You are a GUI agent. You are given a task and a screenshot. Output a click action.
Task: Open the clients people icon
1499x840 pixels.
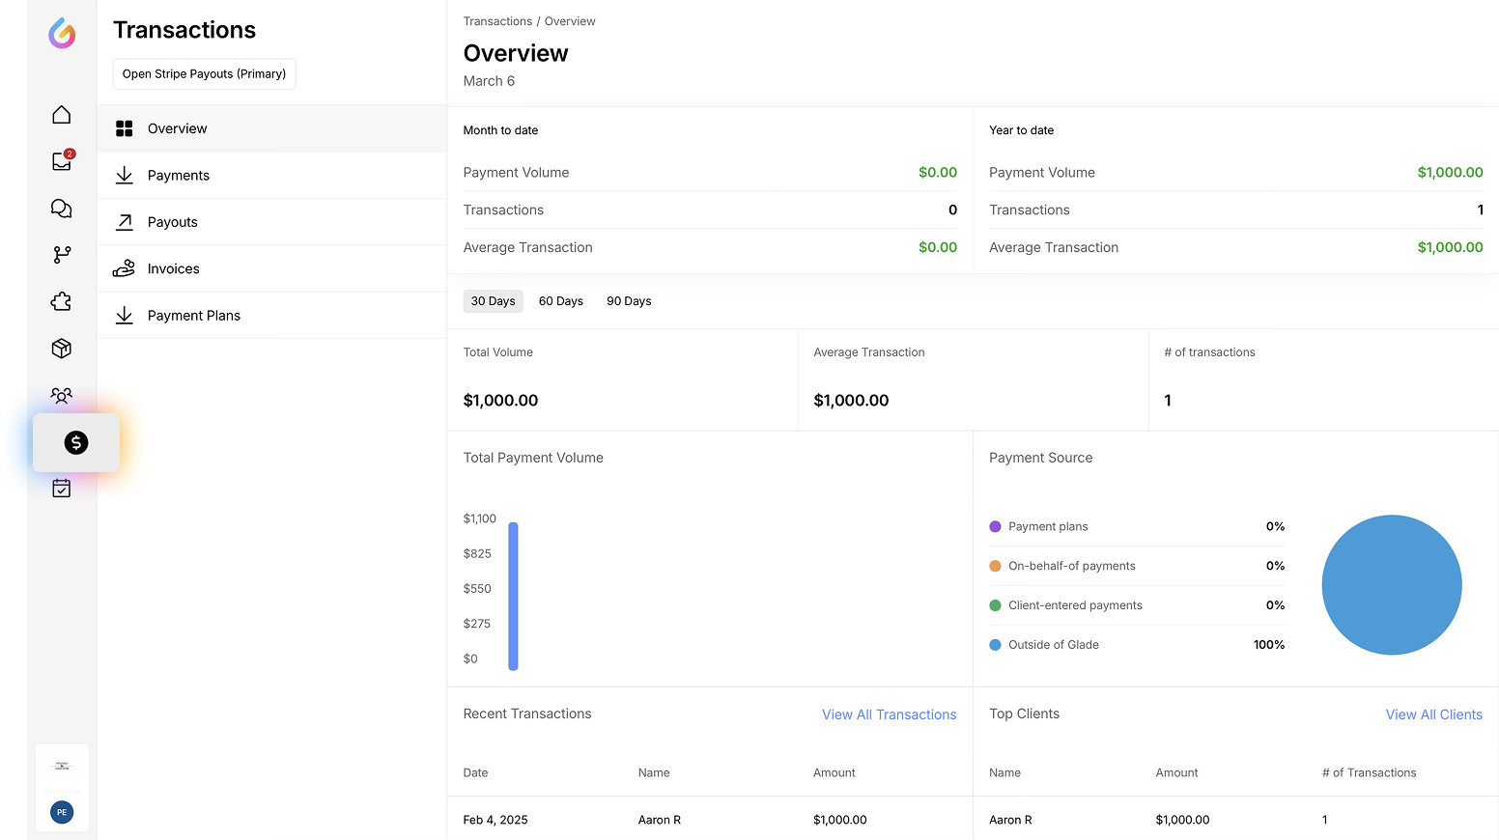click(x=62, y=396)
